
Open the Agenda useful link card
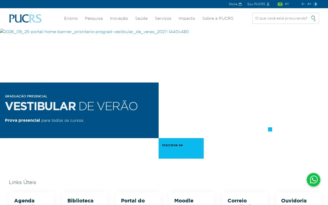pyautogui.click(x=32, y=199)
